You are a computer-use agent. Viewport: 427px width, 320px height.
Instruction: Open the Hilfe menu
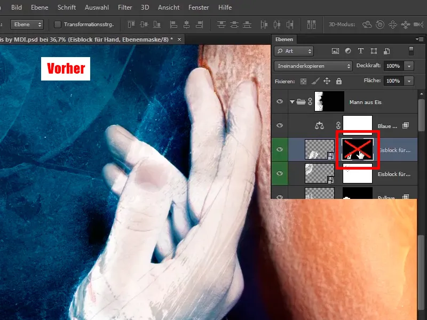(x=225, y=7)
